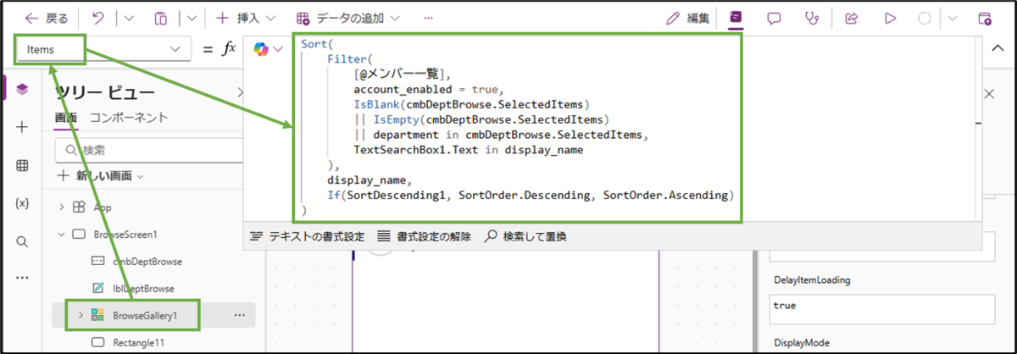Open the variables {x} icon
Image resolution: width=1017 pixels, height=354 pixels.
click(22, 204)
